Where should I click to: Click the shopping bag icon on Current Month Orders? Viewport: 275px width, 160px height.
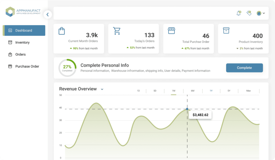pyautogui.click(x=61, y=31)
